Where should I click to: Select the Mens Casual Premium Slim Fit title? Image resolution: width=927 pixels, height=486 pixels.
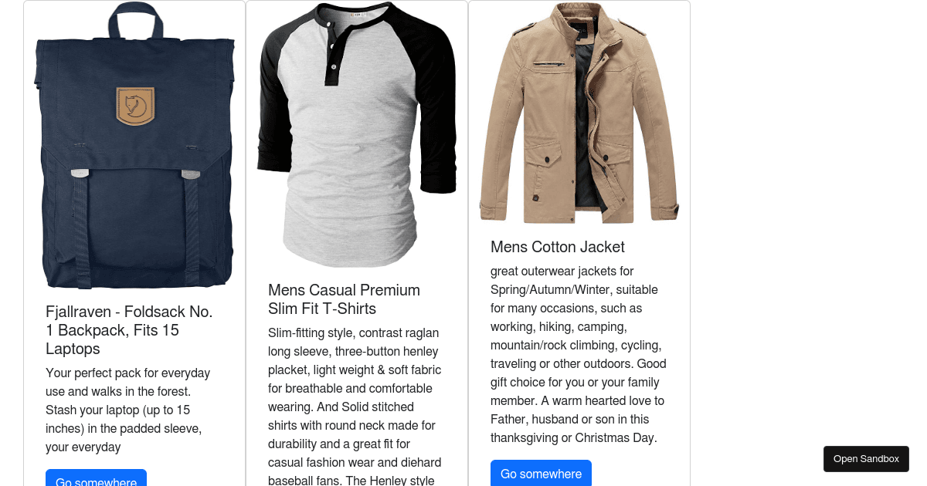point(345,299)
